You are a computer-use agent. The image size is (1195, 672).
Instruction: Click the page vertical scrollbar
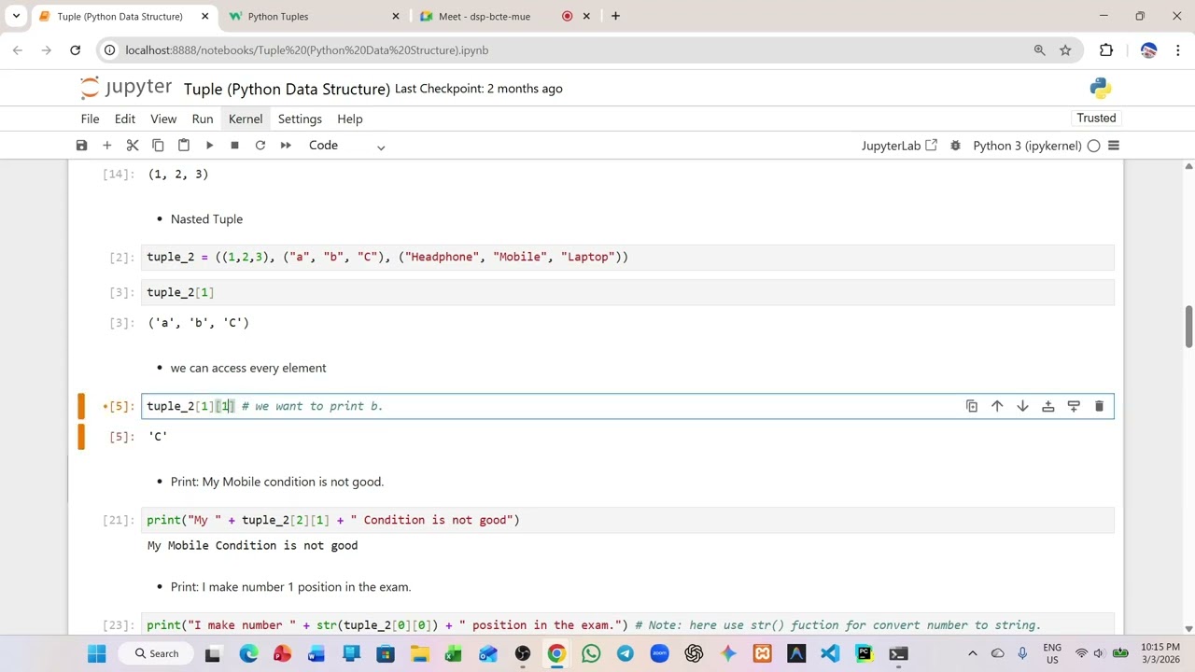[1188, 327]
